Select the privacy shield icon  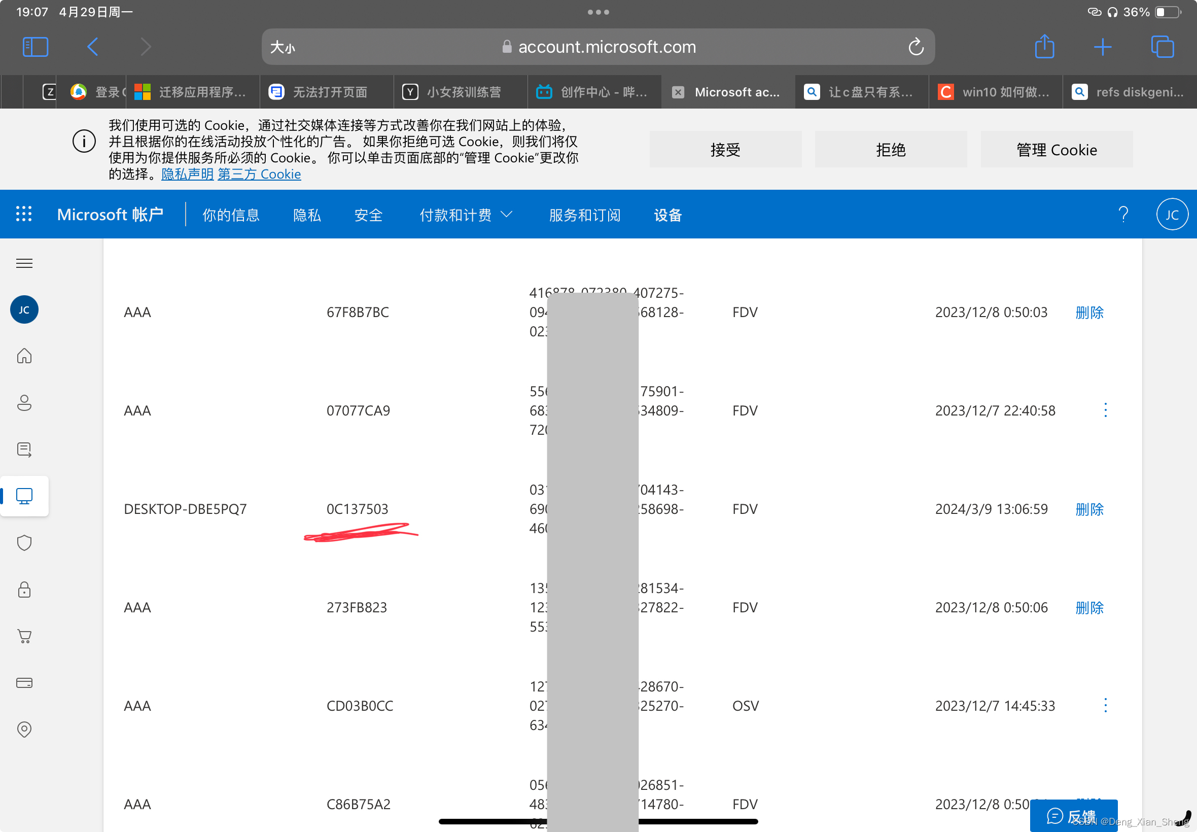coord(24,543)
